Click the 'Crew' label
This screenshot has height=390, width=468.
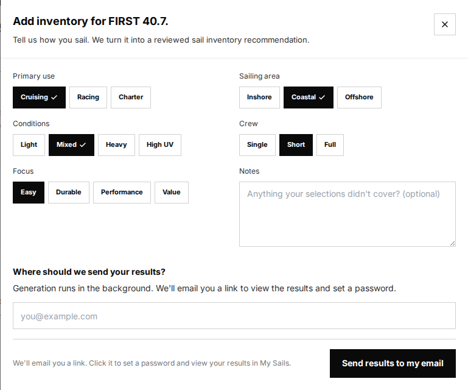pos(248,124)
